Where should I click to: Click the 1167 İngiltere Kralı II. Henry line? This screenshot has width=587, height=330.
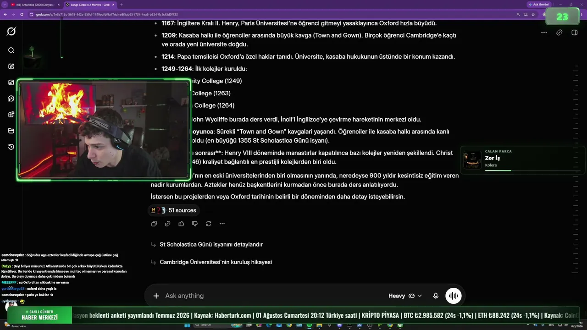tap(299, 23)
